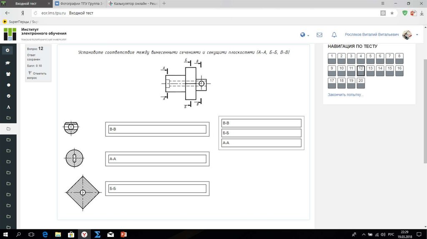Viewport: 427px width, 239px height.
Task: Open the messages envelope icon
Action: click(x=319, y=35)
